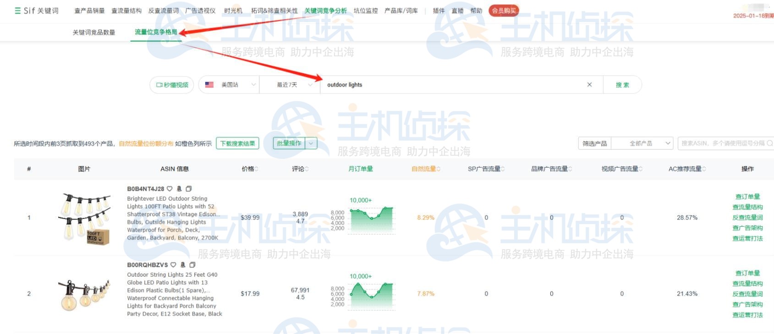Open 坑位监控 in the top menu
Screen dimensions: 774x334
tap(366, 11)
